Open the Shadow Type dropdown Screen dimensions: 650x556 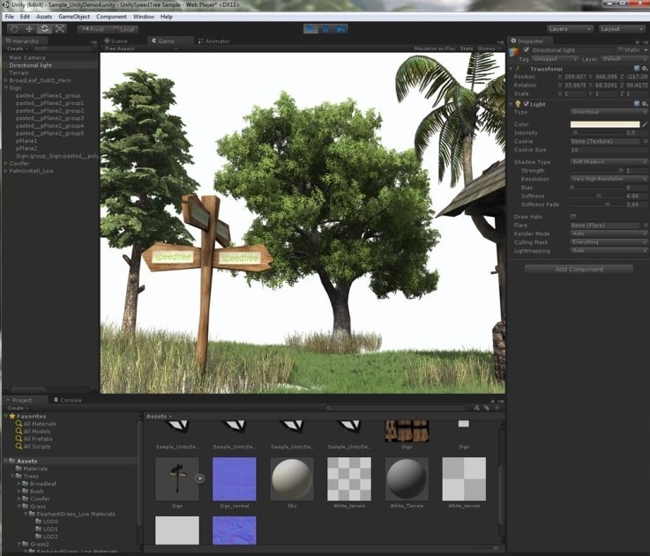(609, 162)
